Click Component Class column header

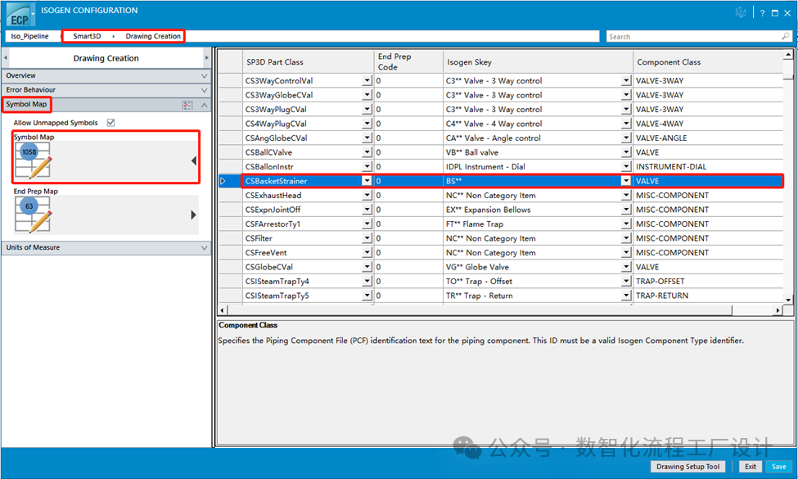[x=708, y=61]
